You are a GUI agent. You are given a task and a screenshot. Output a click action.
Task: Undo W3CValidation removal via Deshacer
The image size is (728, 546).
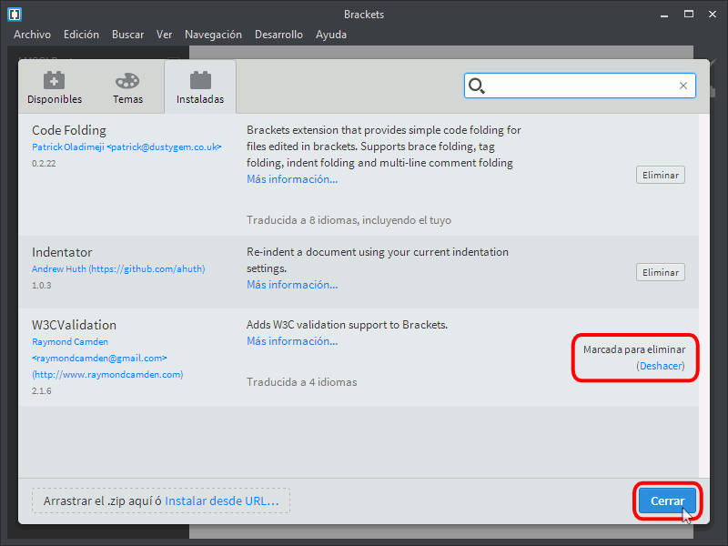pos(662,366)
